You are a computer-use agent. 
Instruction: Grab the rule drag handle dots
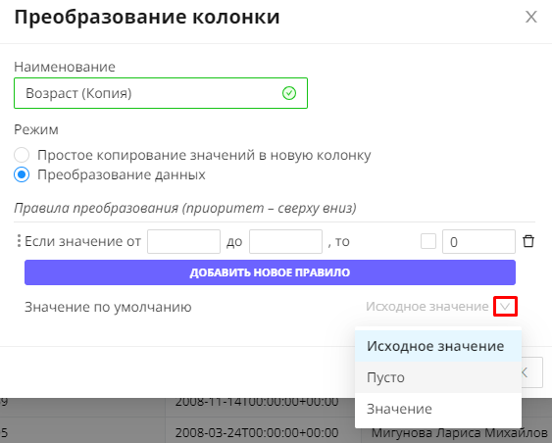(19, 241)
